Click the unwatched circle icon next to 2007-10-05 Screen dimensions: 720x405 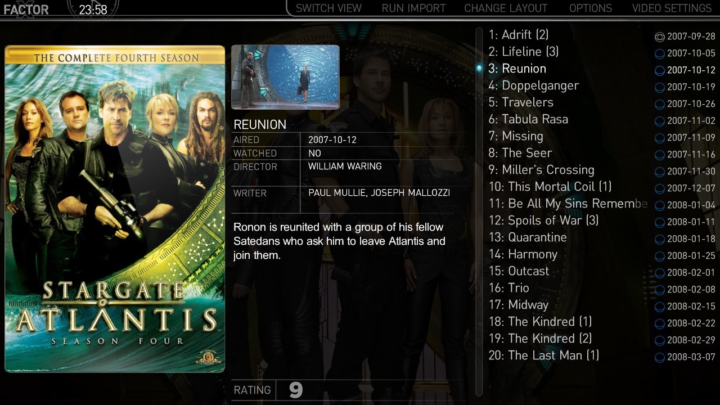660,54
